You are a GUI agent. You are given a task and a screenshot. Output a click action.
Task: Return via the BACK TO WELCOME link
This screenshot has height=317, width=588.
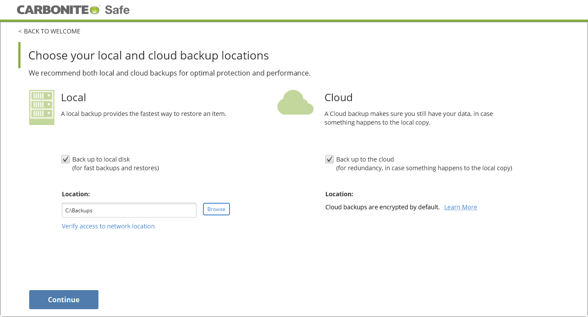[52, 31]
